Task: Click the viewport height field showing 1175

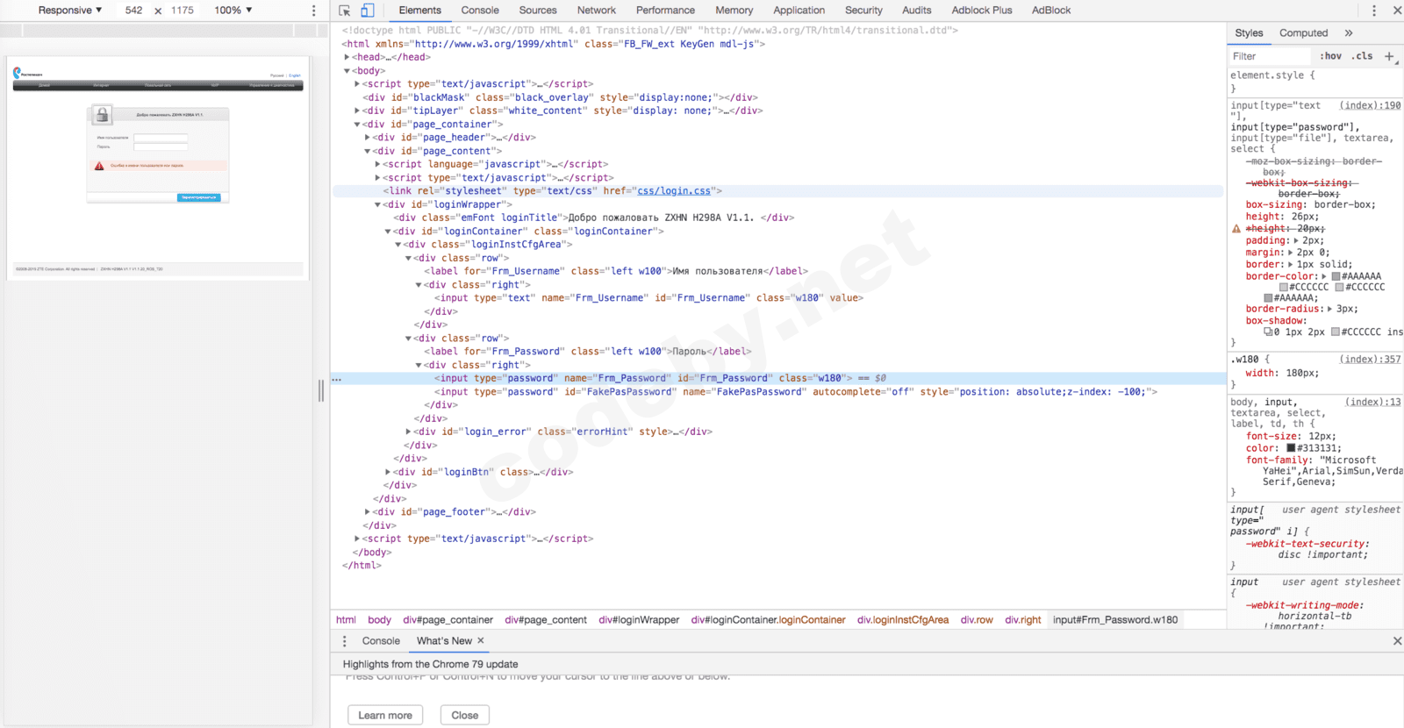Action: (x=183, y=11)
